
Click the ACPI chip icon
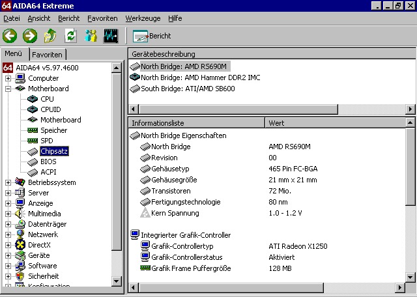tap(33, 173)
